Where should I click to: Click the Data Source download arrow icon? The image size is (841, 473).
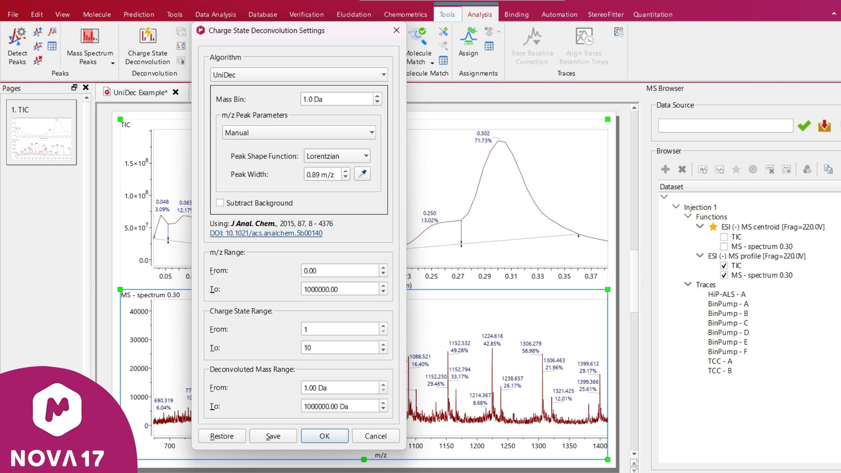point(824,126)
